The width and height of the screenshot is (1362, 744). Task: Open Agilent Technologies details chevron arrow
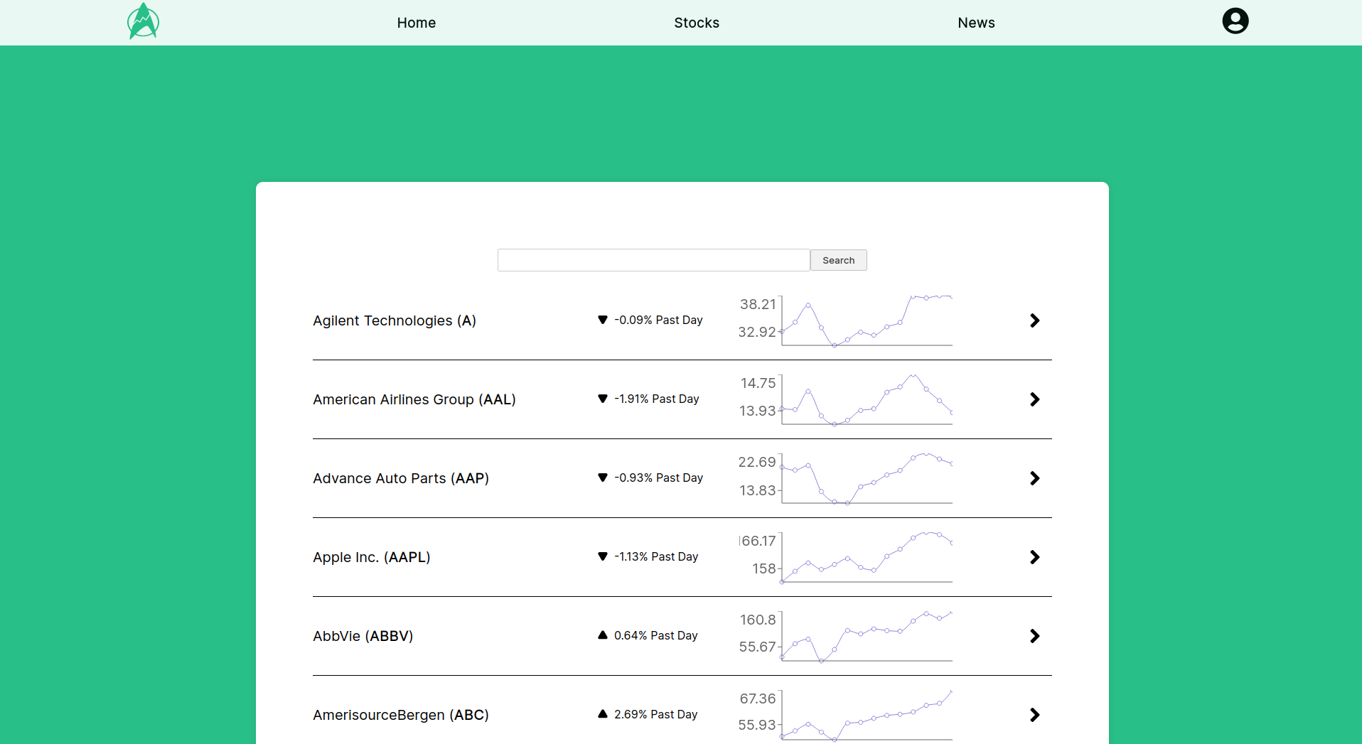[1035, 320]
